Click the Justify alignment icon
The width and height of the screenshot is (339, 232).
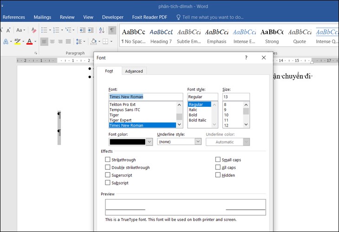click(x=69, y=42)
